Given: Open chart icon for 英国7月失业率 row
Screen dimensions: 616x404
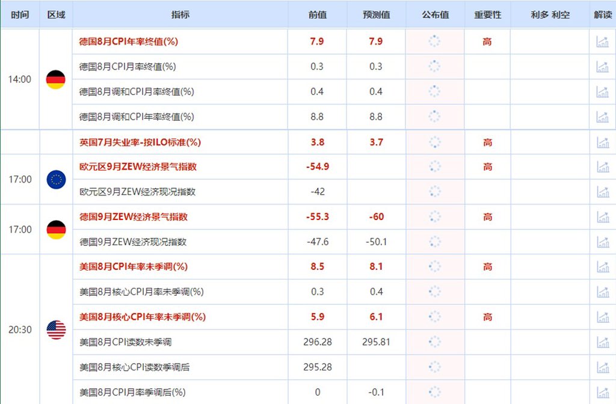Looking at the screenshot, I should pyautogui.click(x=603, y=142).
